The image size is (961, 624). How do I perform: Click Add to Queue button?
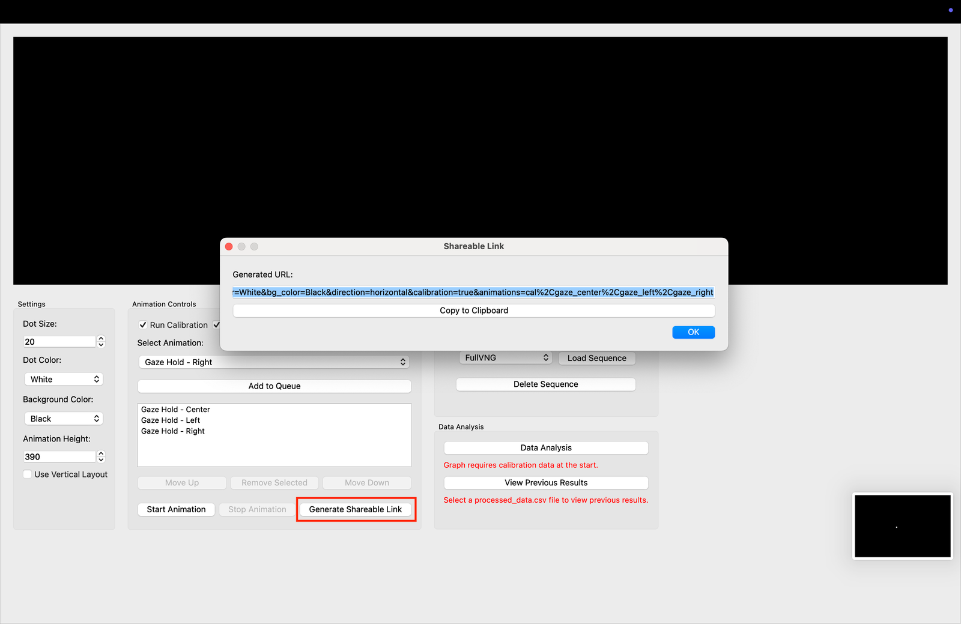coord(274,386)
